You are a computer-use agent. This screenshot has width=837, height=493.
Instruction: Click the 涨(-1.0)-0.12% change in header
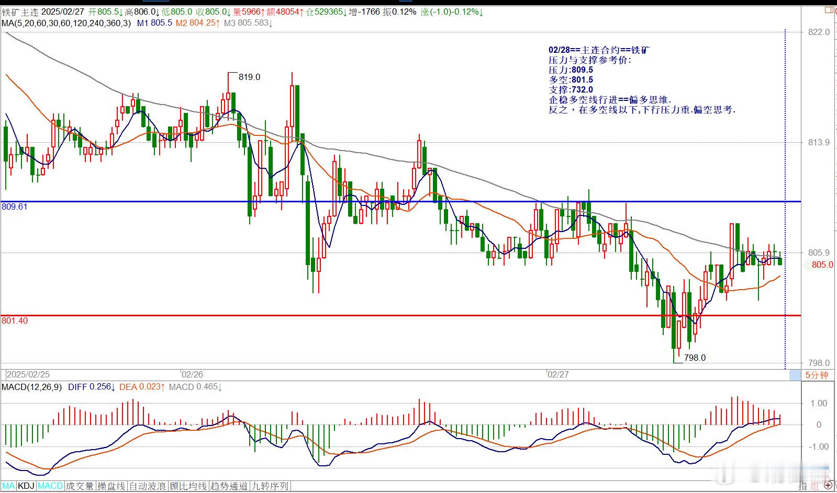452,12
